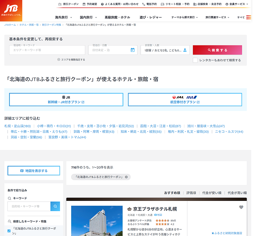This screenshot has width=253, height=236.
Task: Open reservation confirmation (予約確認)
Action: [x=90, y=4]
